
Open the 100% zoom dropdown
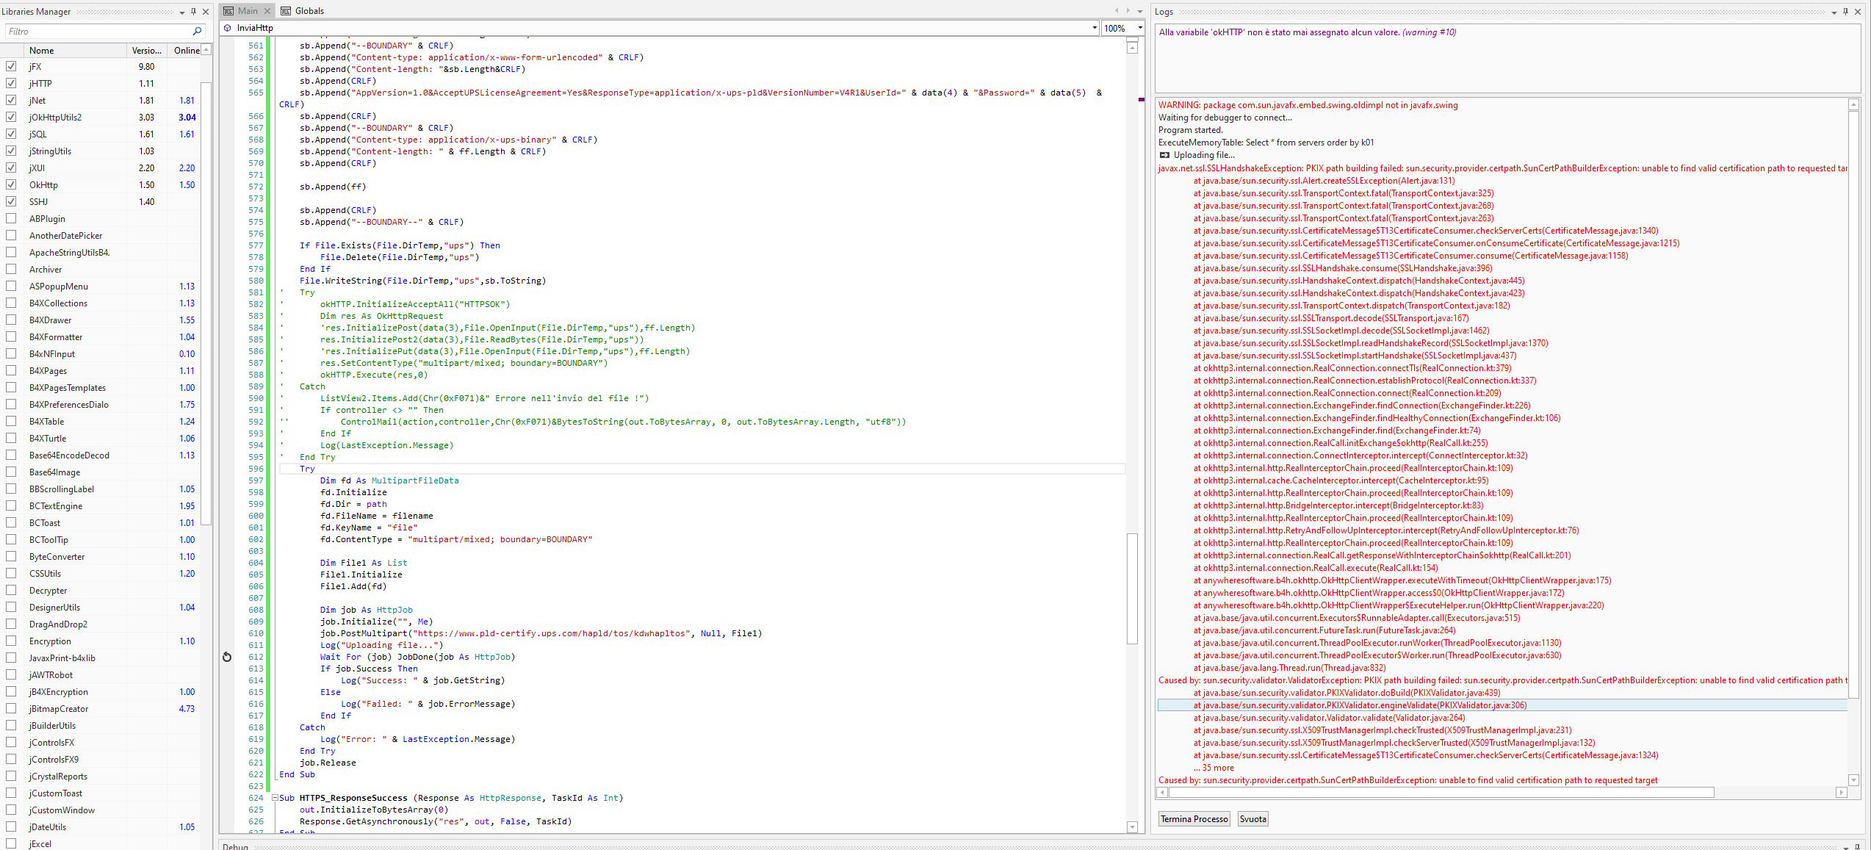(1140, 28)
